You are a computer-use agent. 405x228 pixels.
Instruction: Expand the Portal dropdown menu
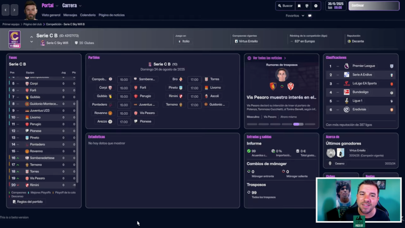[50, 6]
